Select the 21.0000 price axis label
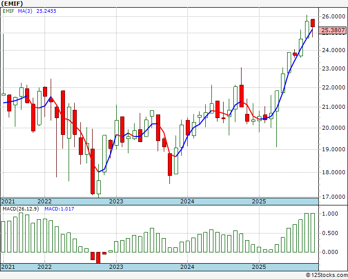This screenshot has width=348, height=279. pyautogui.click(x=334, y=107)
